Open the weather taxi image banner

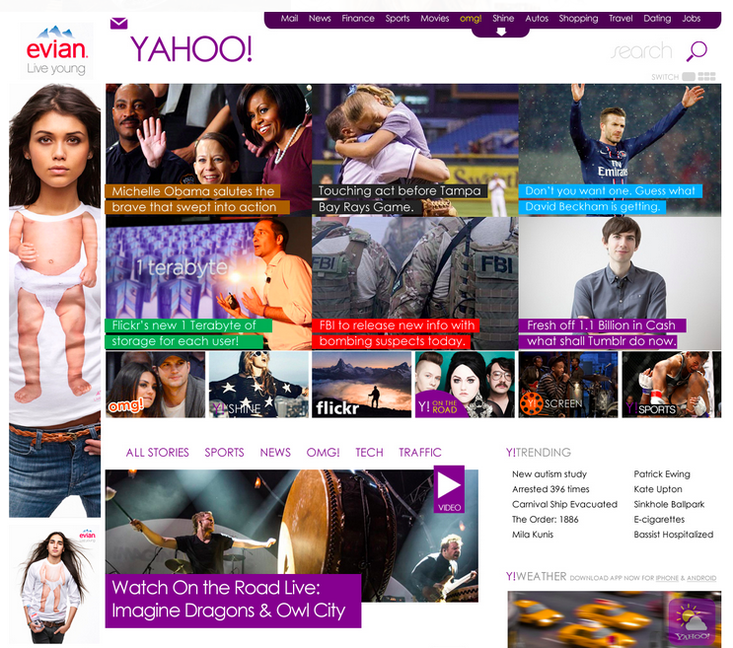(x=615, y=619)
